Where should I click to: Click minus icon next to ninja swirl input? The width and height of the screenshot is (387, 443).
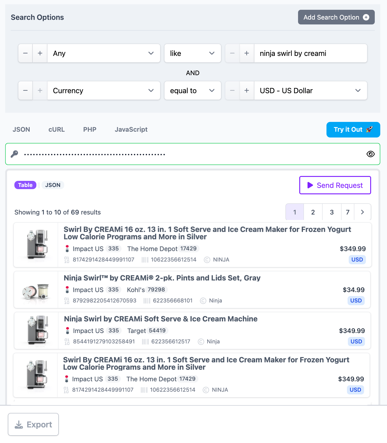(x=232, y=53)
